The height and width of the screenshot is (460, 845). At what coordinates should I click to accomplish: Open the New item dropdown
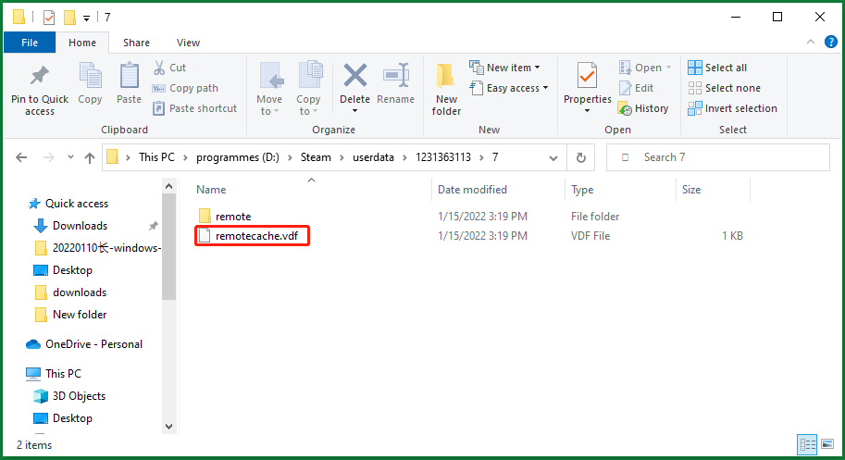coord(504,68)
